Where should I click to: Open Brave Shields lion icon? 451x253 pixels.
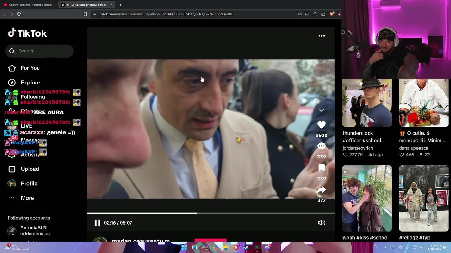(332, 14)
